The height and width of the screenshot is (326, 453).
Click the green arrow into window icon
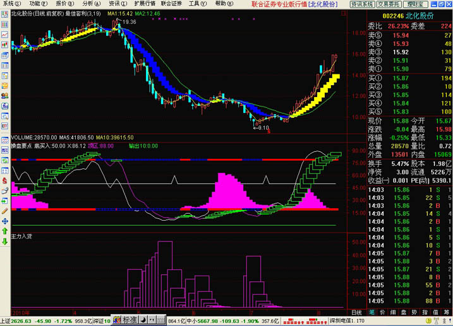(5, 201)
